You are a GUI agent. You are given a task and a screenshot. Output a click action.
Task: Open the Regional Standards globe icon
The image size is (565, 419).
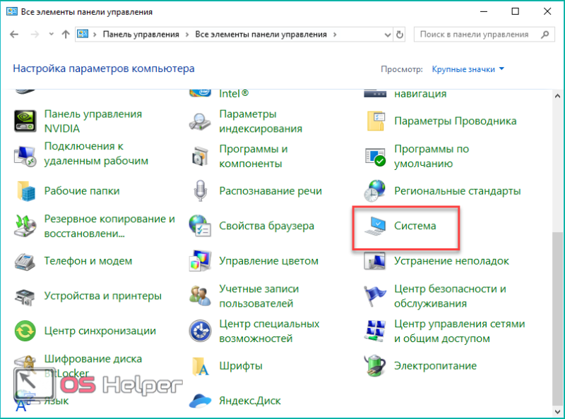tap(375, 190)
